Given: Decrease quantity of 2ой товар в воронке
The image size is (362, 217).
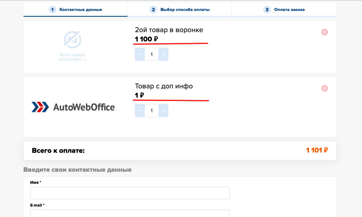Looking at the screenshot, I should 140,54.
